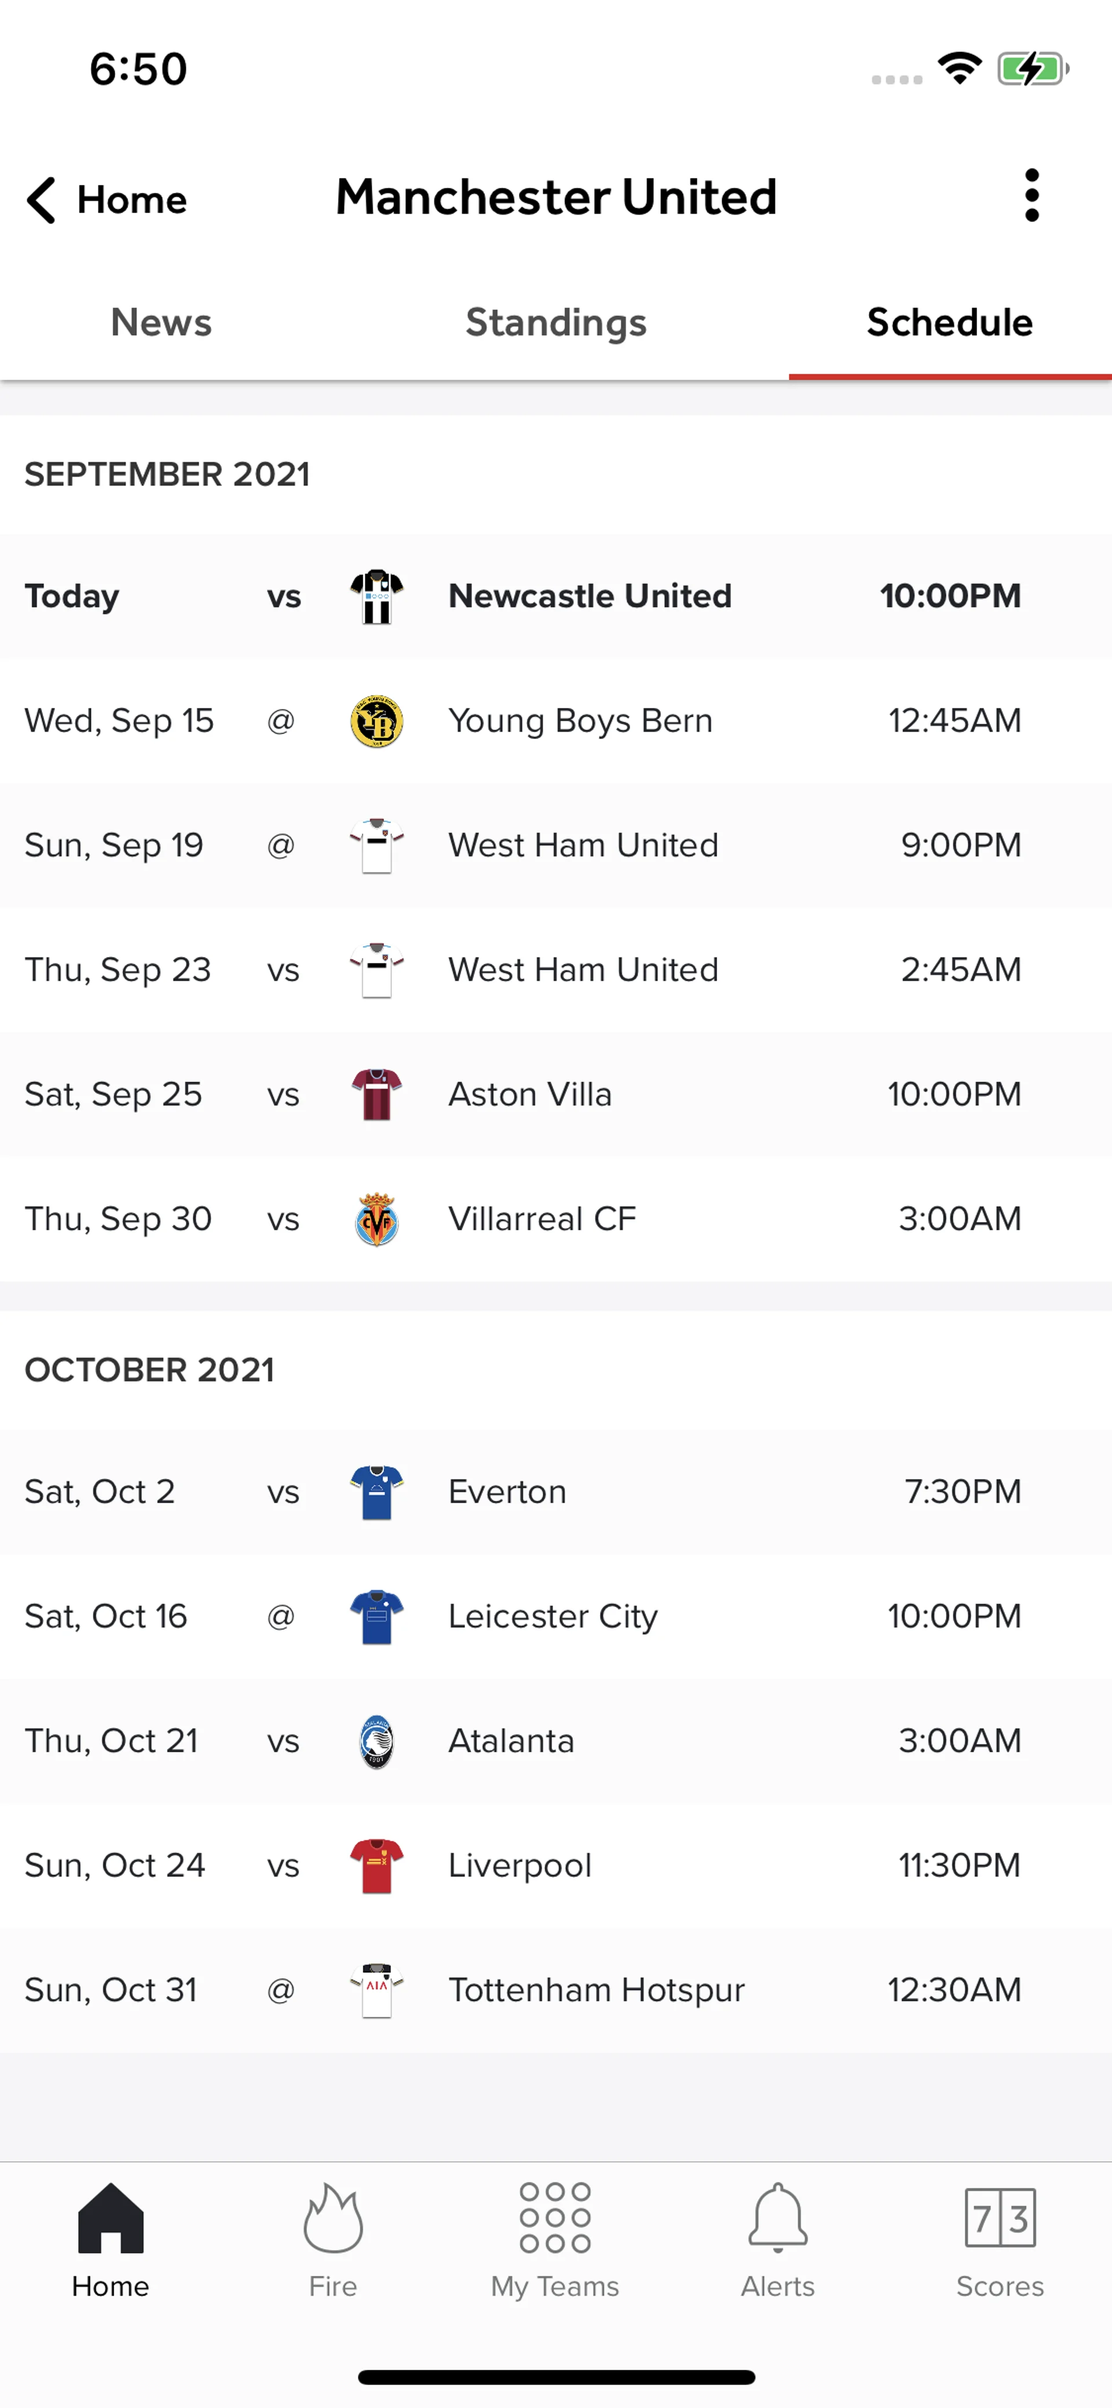
Task: Open Alerts bell icon
Action: point(777,2219)
